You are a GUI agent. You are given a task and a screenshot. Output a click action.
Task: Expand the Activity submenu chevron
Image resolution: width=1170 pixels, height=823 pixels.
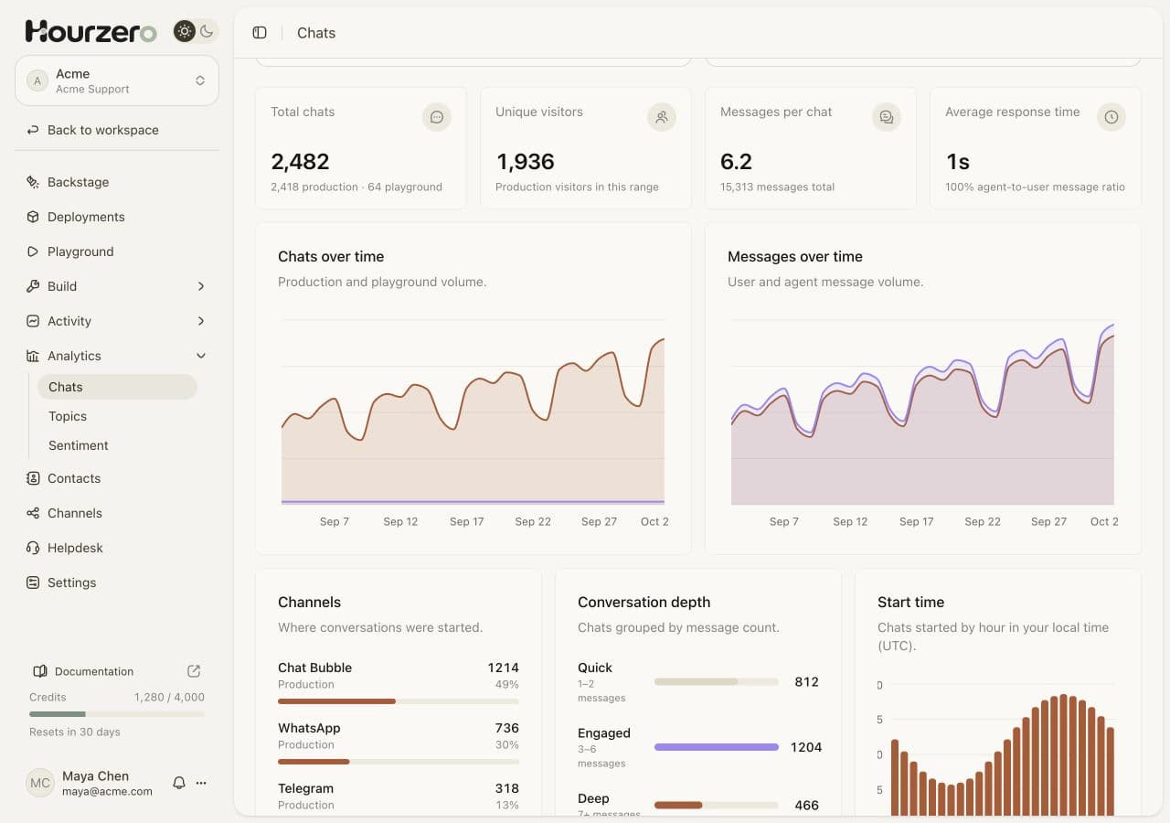point(201,321)
